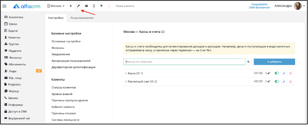Open the Москва branch dropdown
The image size is (308, 125).
click(x=56, y=6)
